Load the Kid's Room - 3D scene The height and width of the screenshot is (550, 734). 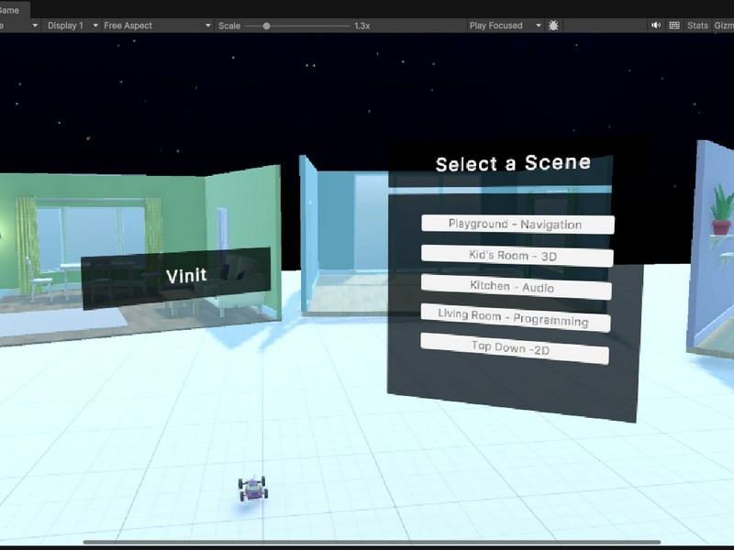pyautogui.click(x=515, y=255)
